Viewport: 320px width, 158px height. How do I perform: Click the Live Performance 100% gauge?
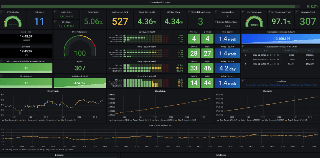point(254,21)
